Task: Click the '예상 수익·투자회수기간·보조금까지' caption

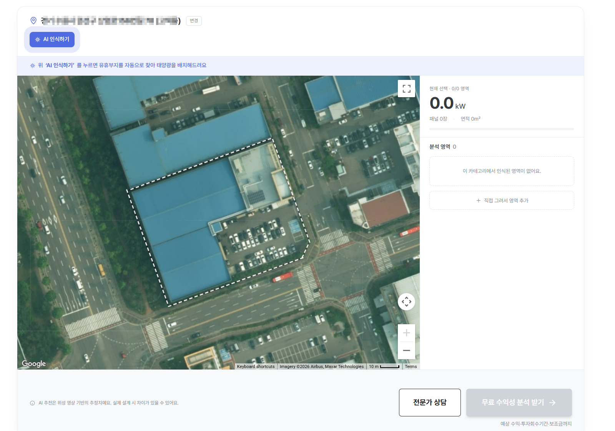Action: coord(536,424)
